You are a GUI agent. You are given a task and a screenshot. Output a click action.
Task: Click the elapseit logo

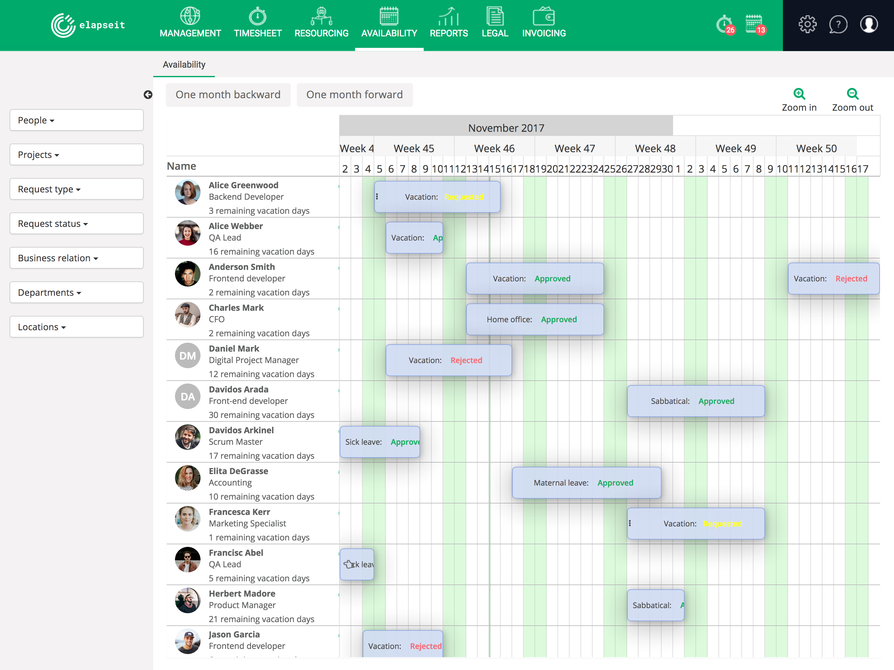(88, 25)
